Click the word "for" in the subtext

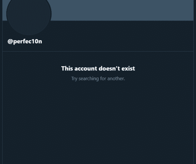coord(103,79)
